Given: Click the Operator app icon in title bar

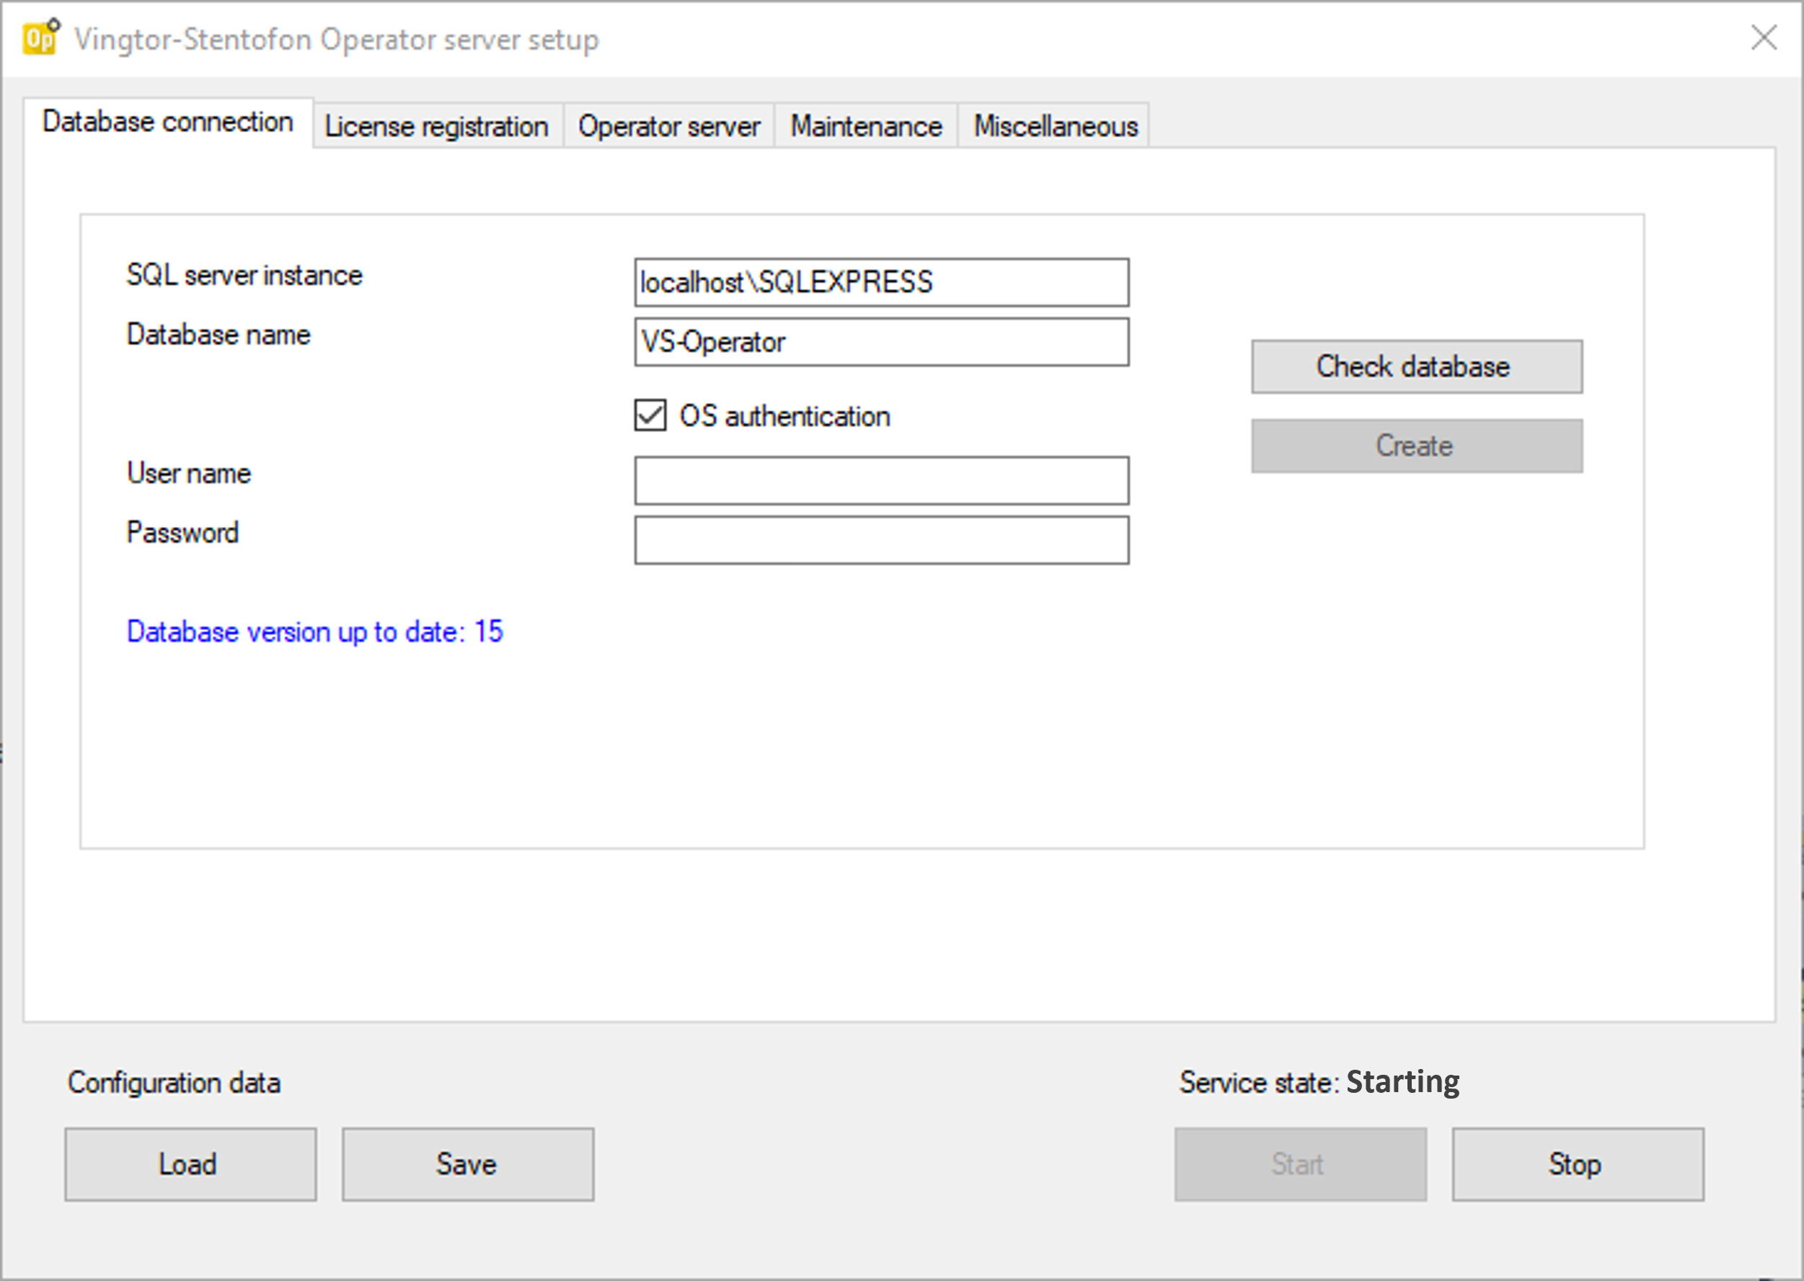Looking at the screenshot, I should 41,37.
